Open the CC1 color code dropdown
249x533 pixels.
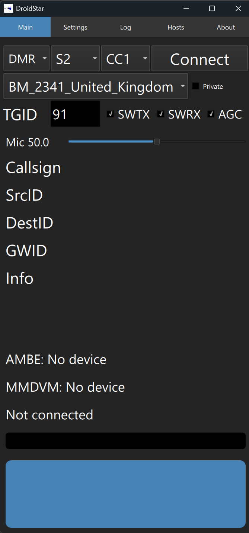125,59
